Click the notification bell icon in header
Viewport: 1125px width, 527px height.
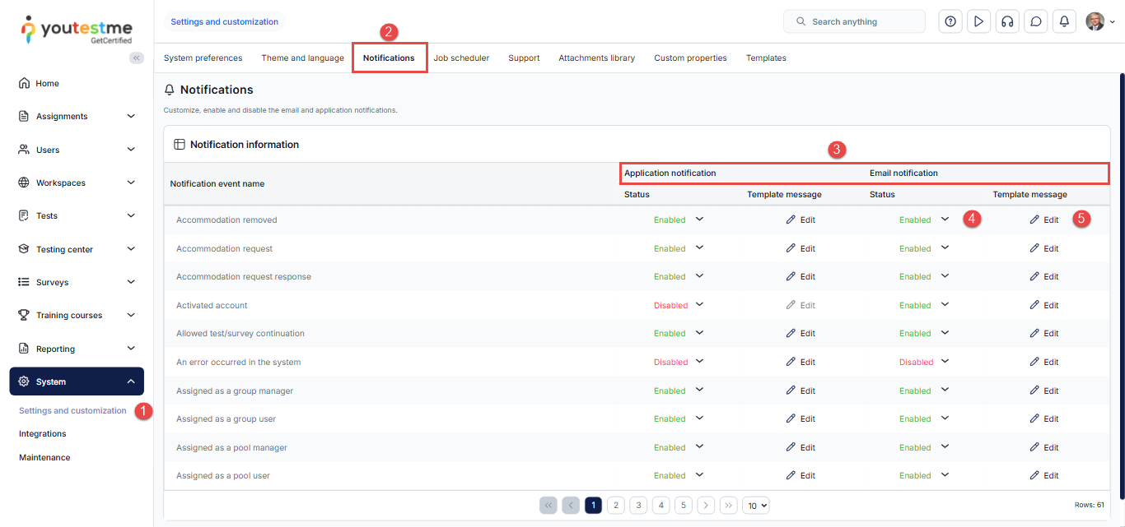[1064, 21]
